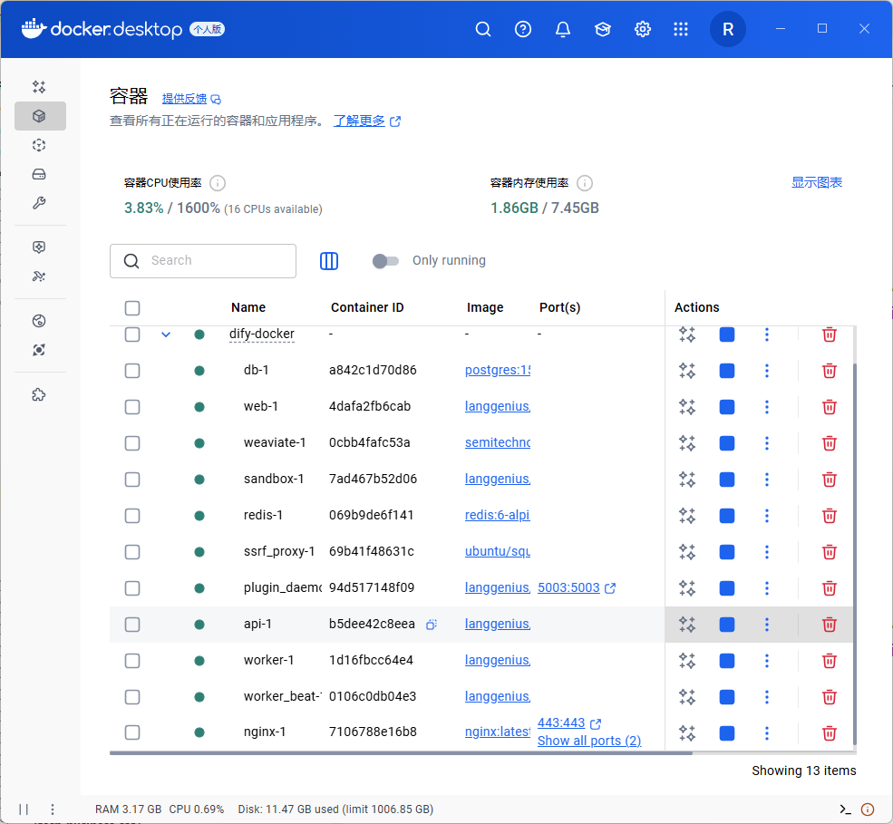The width and height of the screenshot is (893, 824).
Task: Open the Containers view in the sidebar
Action: (39, 116)
